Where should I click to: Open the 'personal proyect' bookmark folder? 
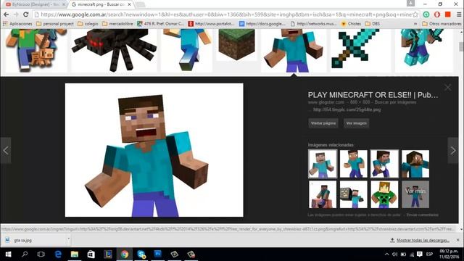click(x=55, y=24)
